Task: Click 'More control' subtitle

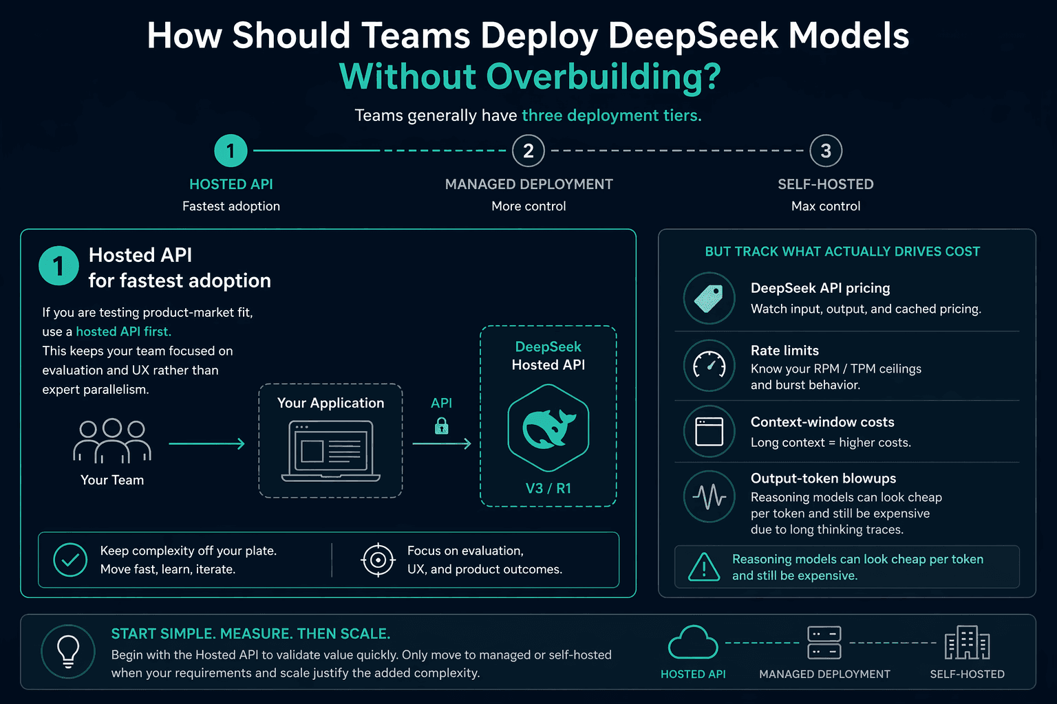Action: point(528,206)
